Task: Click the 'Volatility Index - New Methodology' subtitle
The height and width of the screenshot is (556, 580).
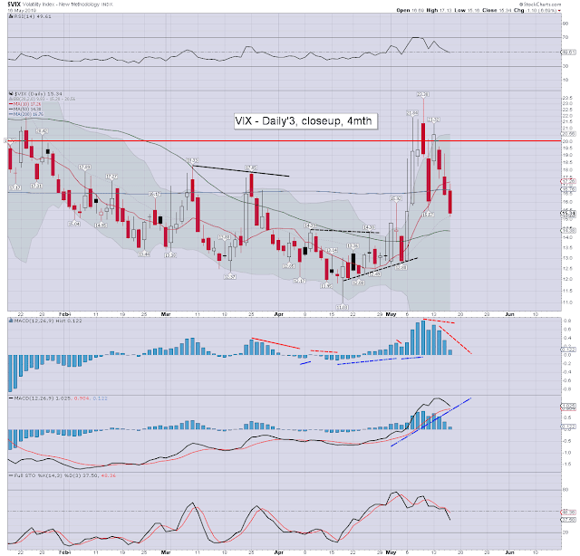Action: pyautogui.click(x=63, y=5)
